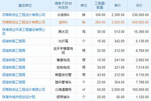This screenshot has height=101, width=151.
Task: Click total price 230,000.00
Action: [x=140, y=15]
